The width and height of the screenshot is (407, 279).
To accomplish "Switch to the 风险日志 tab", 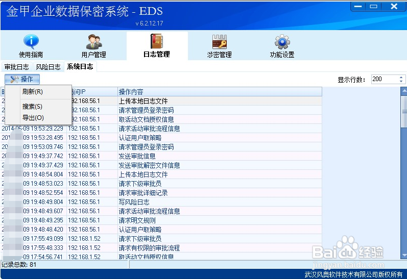I will [49, 67].
